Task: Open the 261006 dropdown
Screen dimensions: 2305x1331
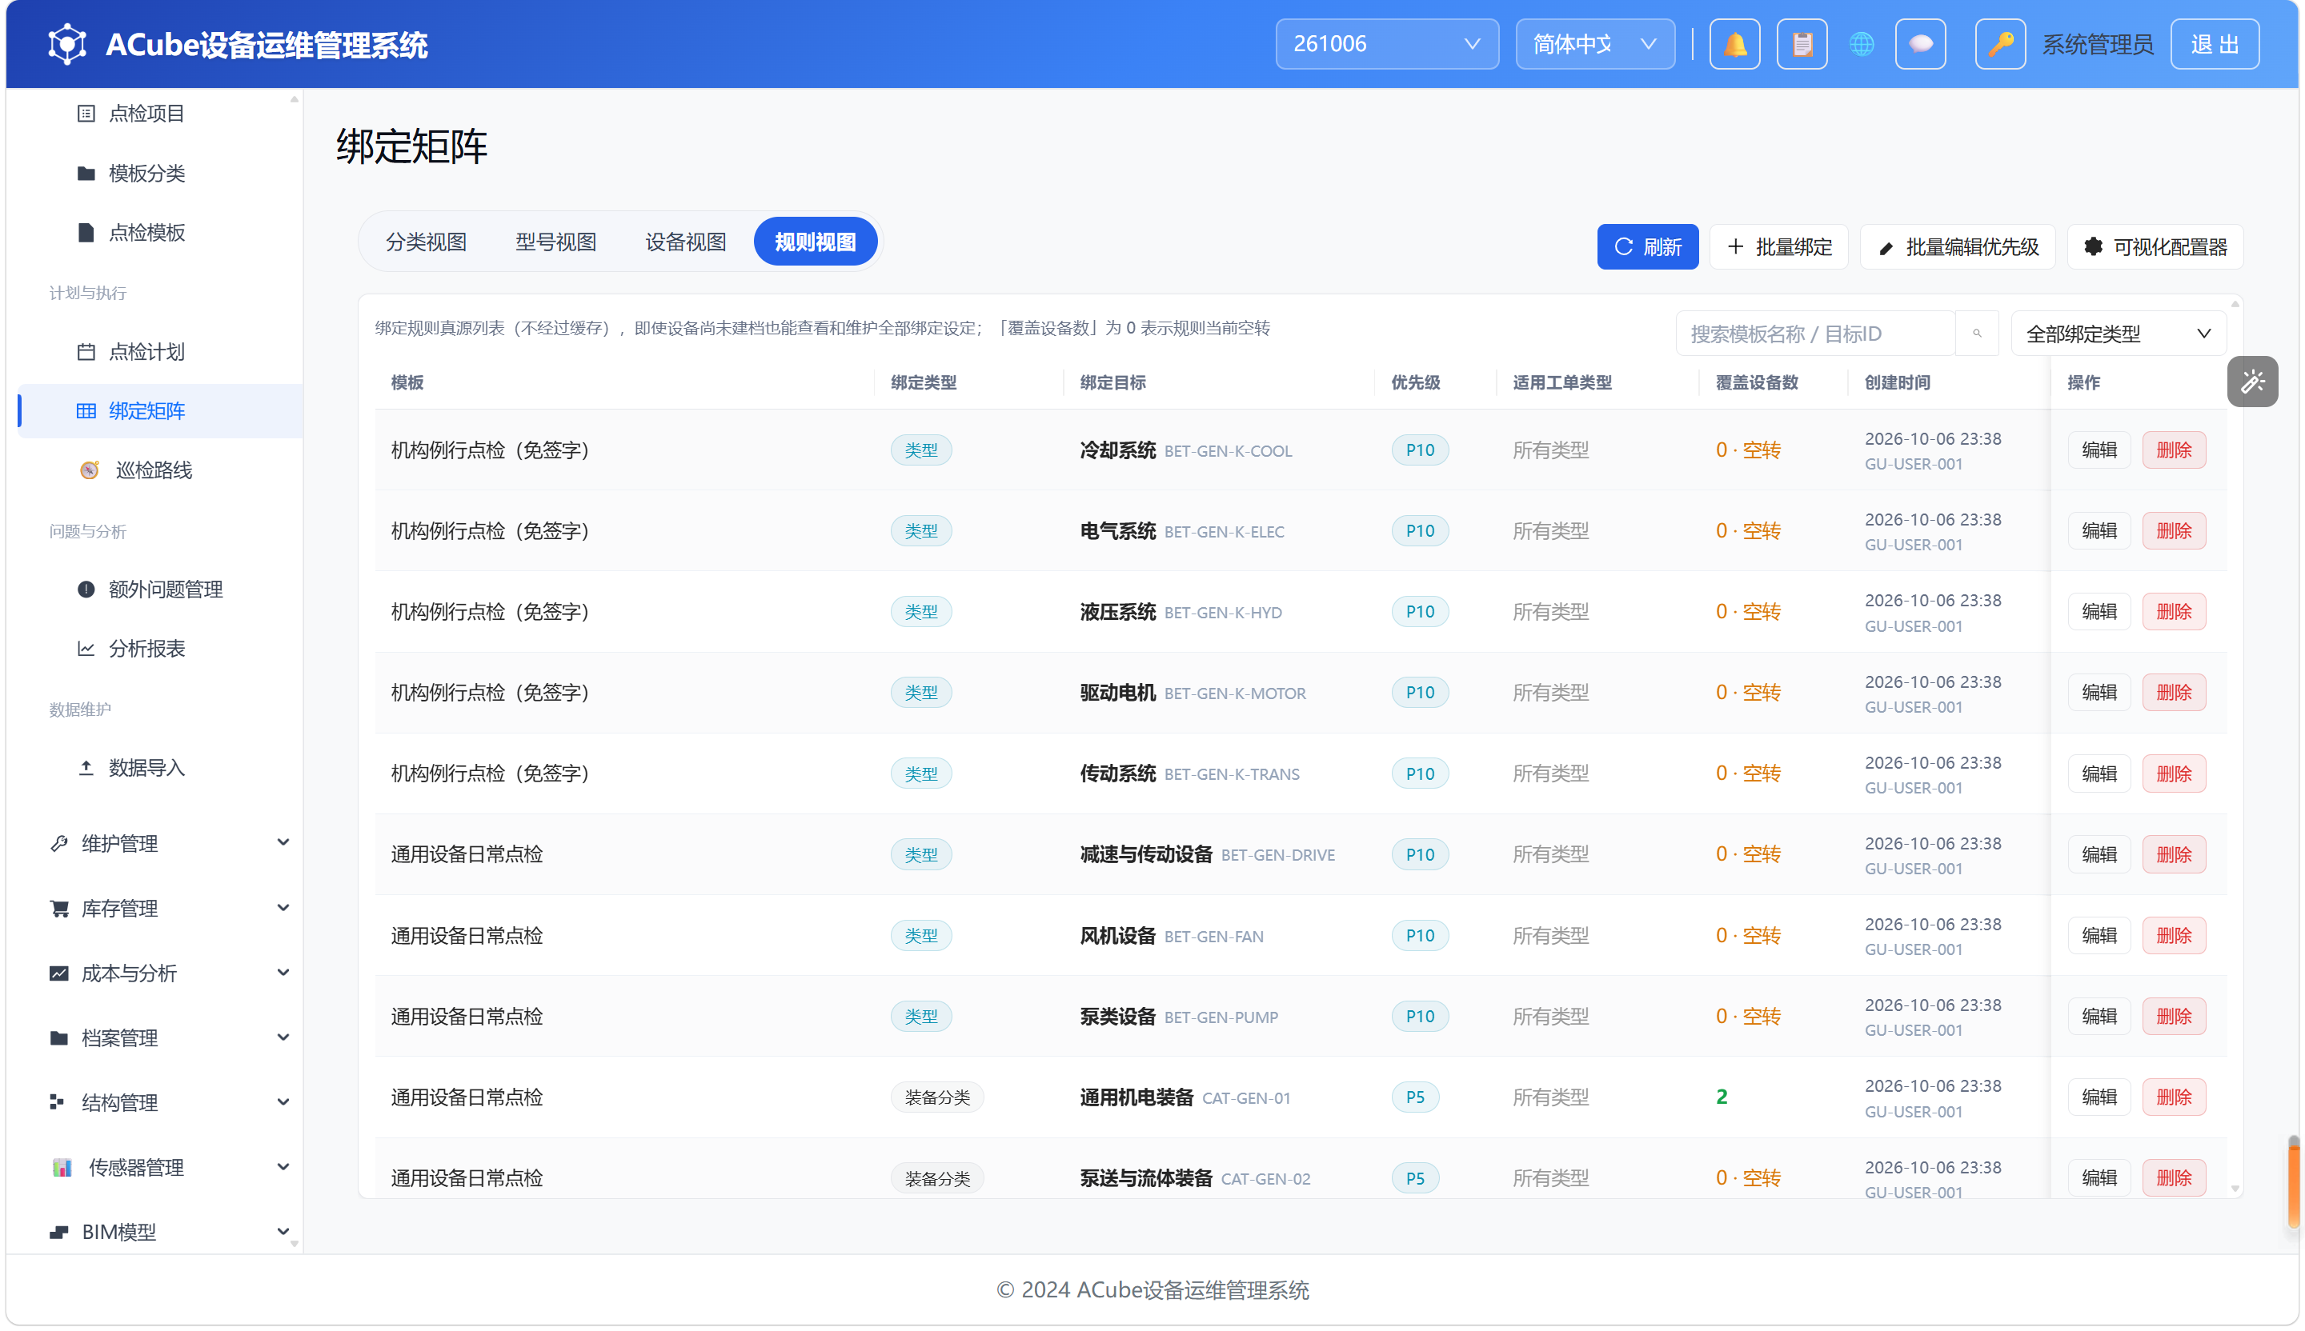Action: pyautogui.click(x=1387, y=44)
